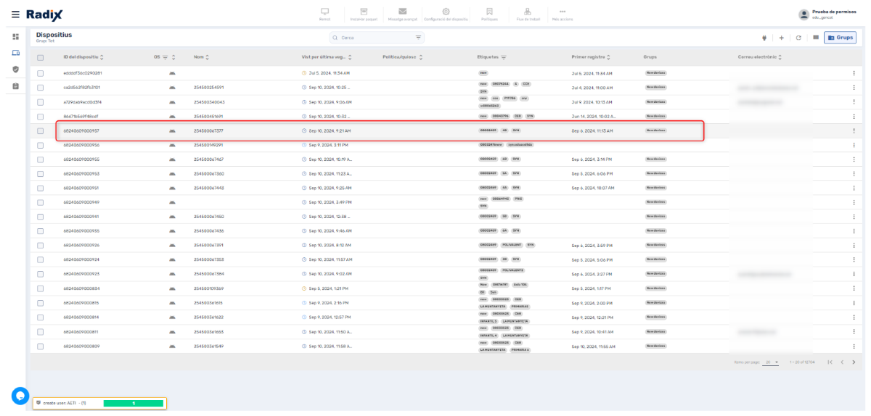Open the Etiquetes column filter
Screen dimensions: 871x416
[503, 57]
